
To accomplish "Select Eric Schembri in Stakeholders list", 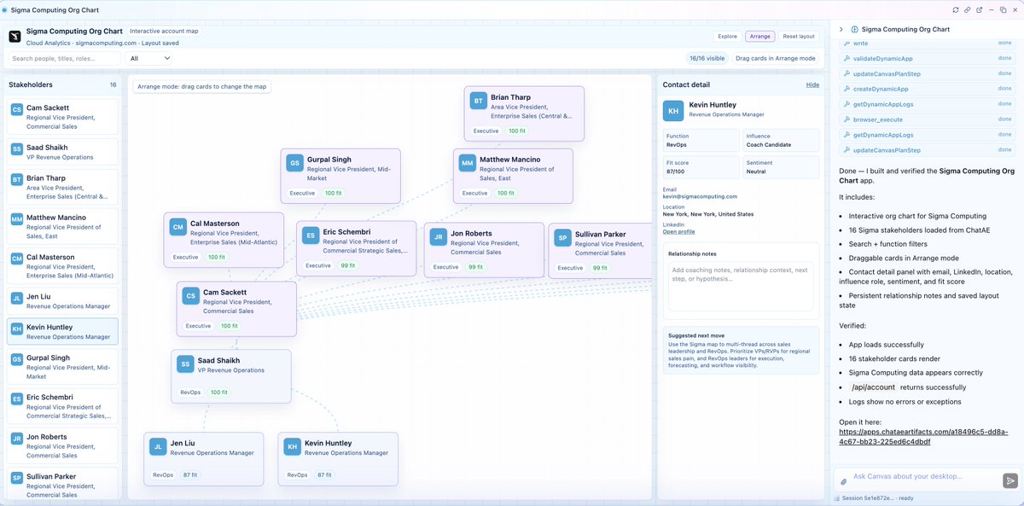I will [62, 405].
